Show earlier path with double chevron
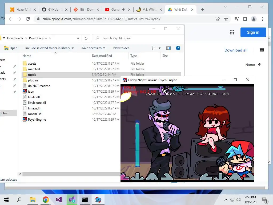273x205 pixels. (4, 38)
